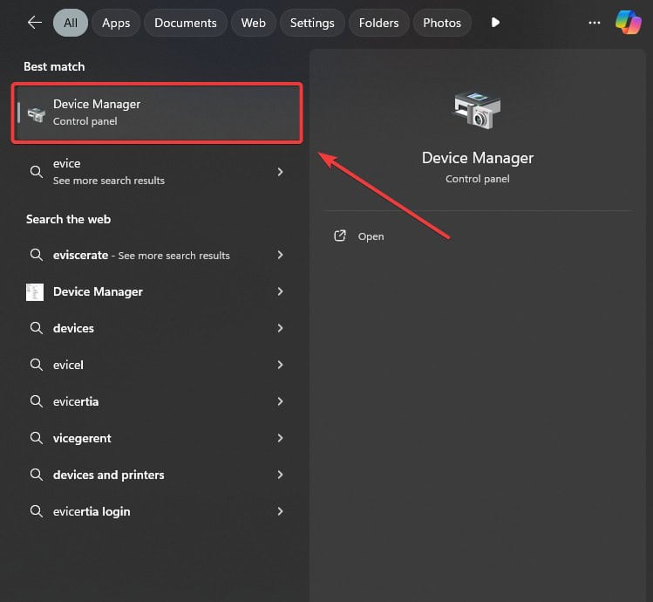Go back with the left arrow icon
The width and height of the screenshot is (653, 602).
coord(35,23)
